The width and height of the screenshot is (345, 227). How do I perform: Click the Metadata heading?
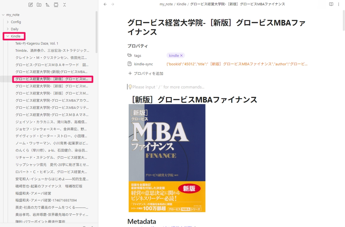pyautogui.click(x=142, y=221)
